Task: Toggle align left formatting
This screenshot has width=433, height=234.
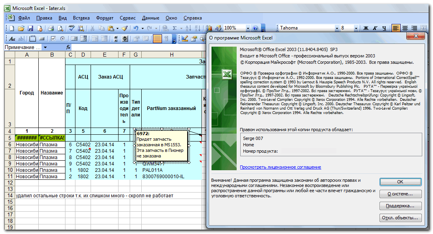Action: click(396, 28)
